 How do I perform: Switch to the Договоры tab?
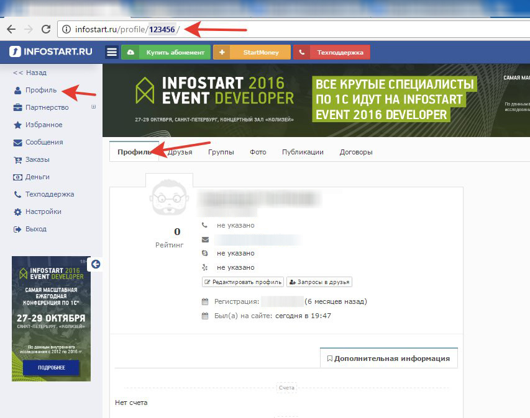(356, 152)
